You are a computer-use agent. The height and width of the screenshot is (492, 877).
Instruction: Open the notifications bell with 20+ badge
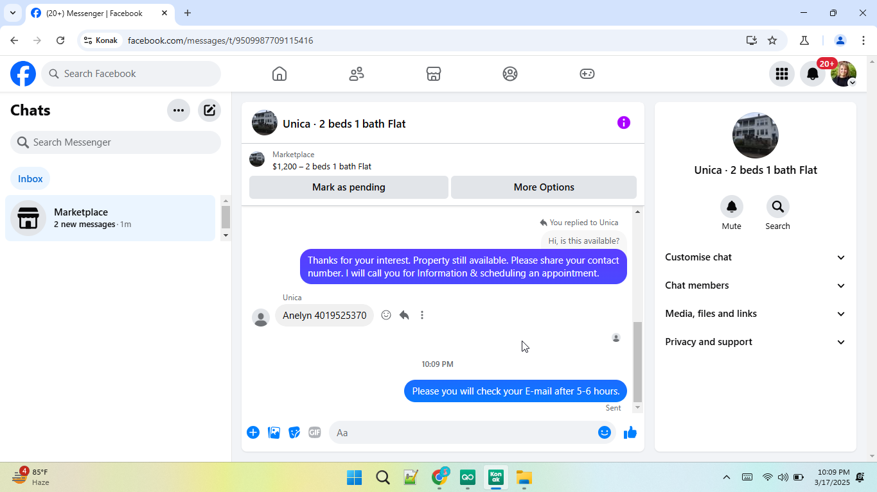coord(813,74)
